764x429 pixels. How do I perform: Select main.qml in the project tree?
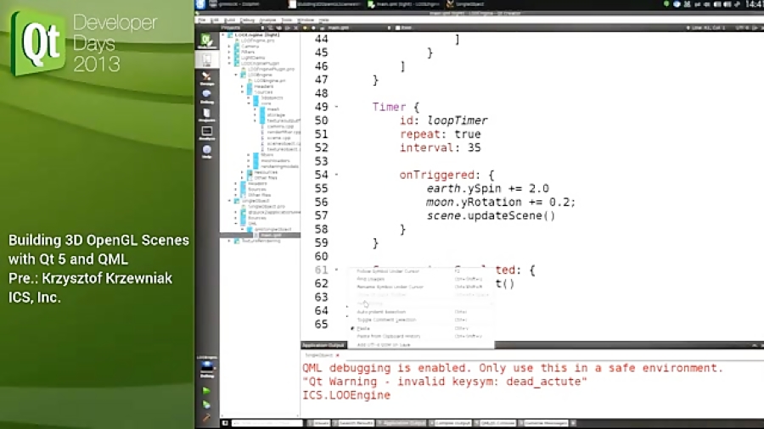[x=272, y=235]
